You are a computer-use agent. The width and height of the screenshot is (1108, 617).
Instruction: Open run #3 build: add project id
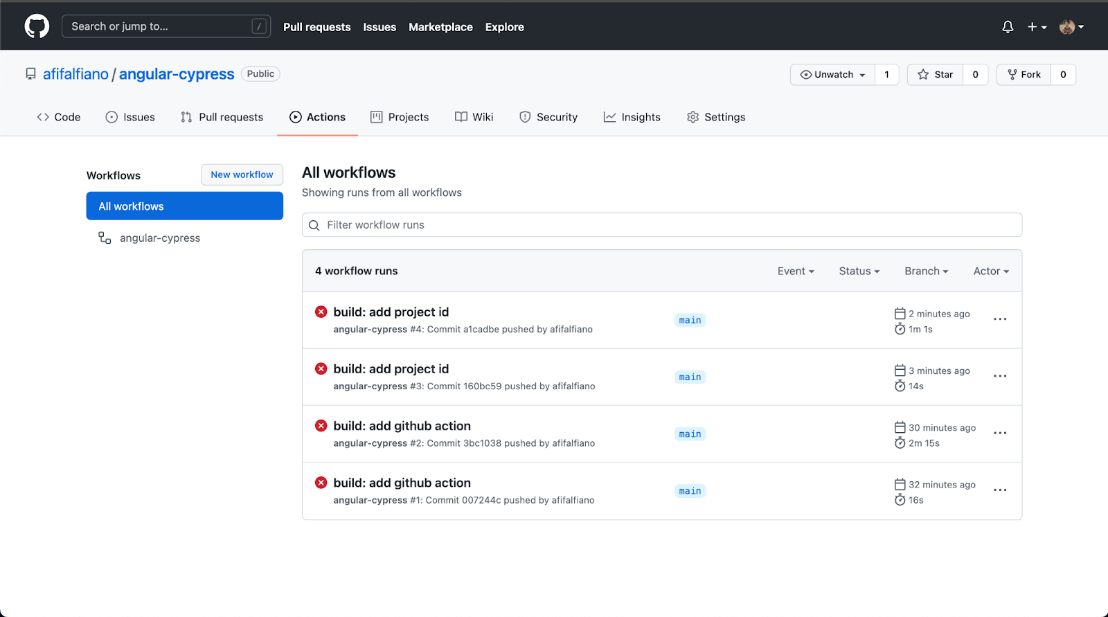(x=391, y=368)
